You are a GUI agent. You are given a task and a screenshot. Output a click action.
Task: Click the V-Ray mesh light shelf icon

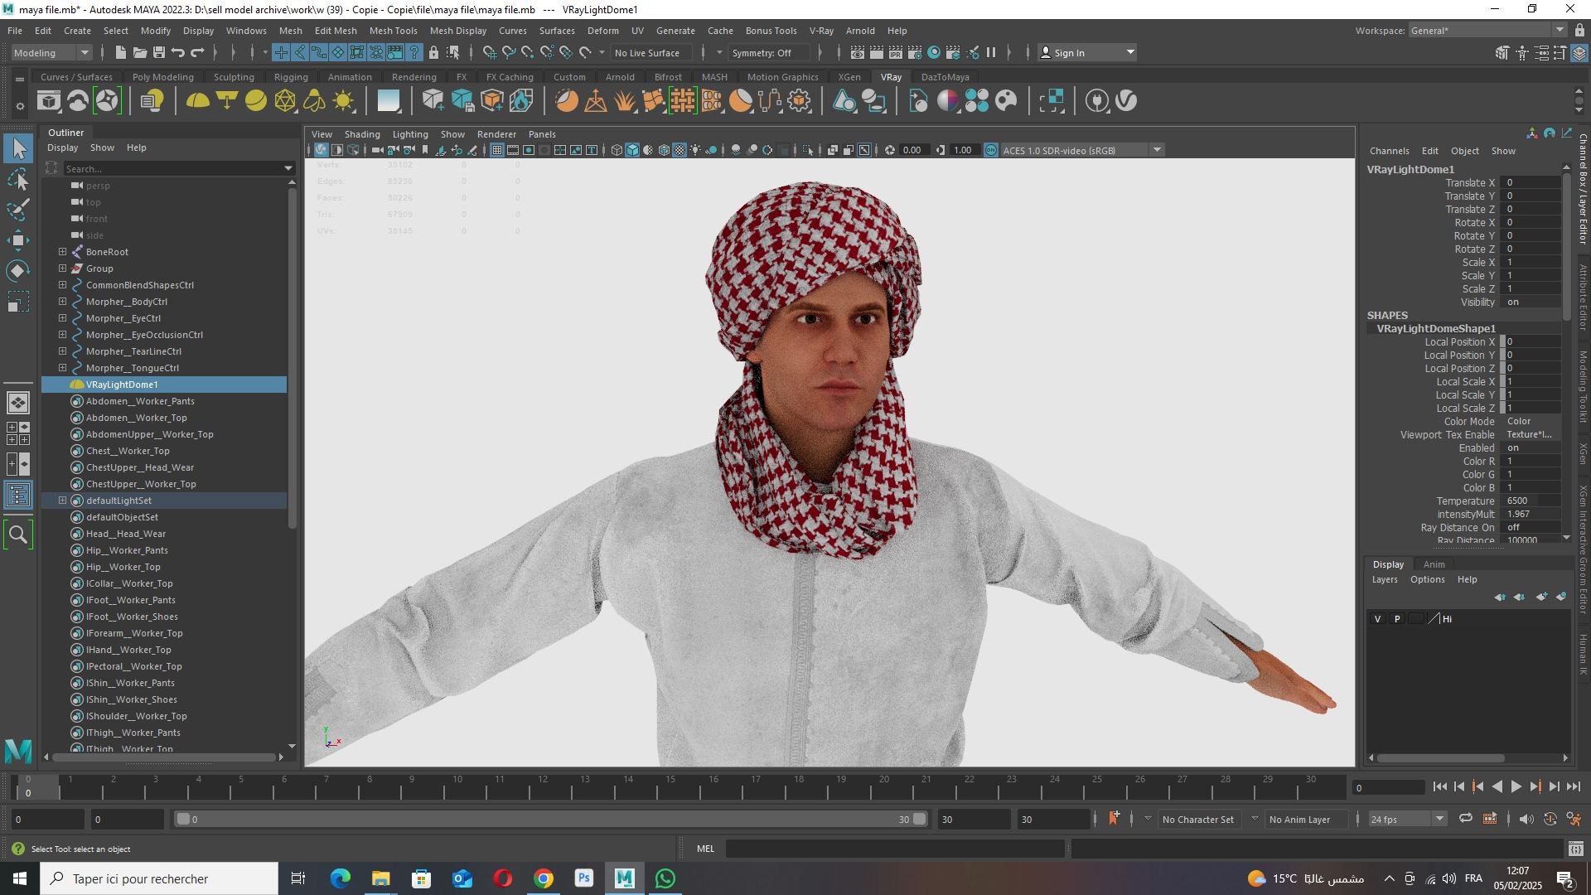[x=285, y=101]
